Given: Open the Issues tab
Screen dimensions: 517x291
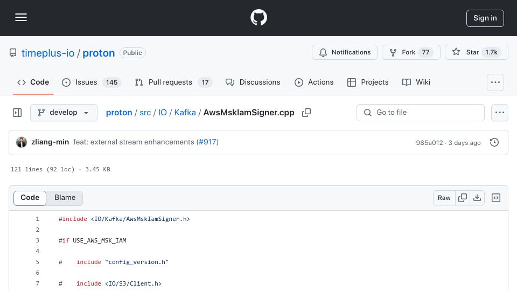Looking at the screenshot, I should (92, 82).
